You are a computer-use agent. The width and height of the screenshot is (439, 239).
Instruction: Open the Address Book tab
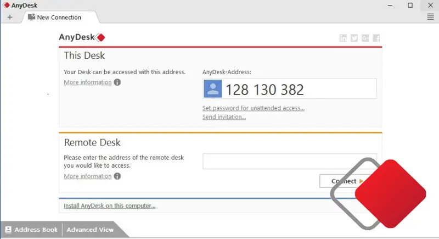[31, 230]
